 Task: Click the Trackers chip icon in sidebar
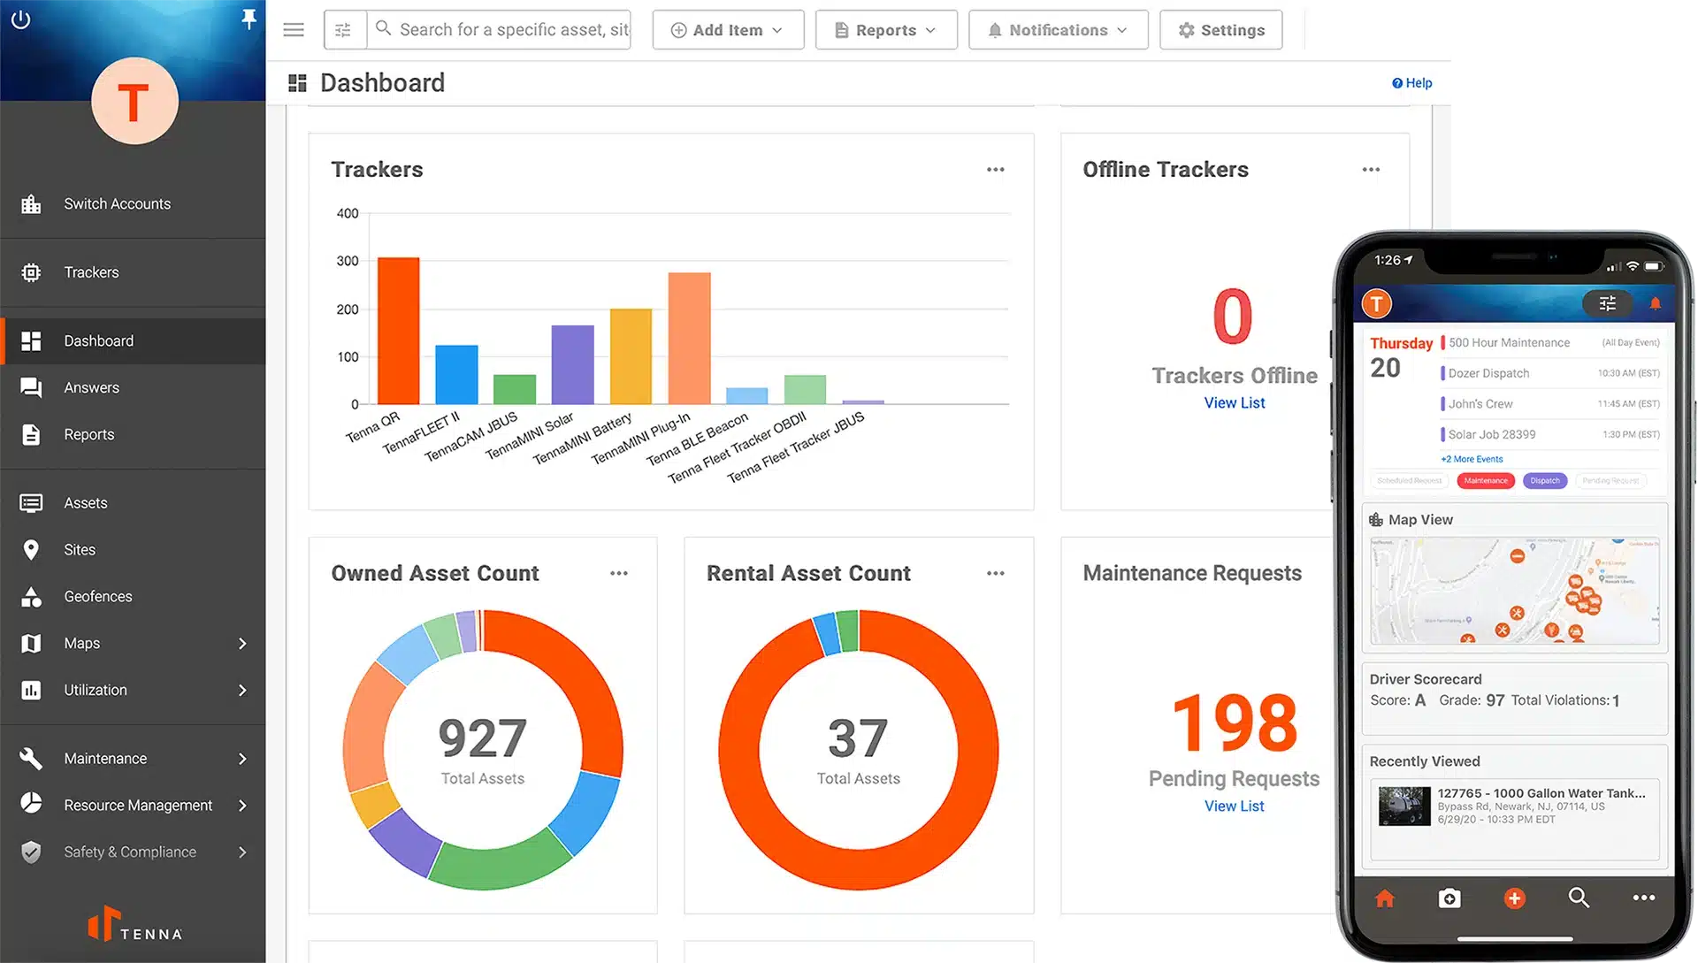pyautogui.click(x=31, y=272)
